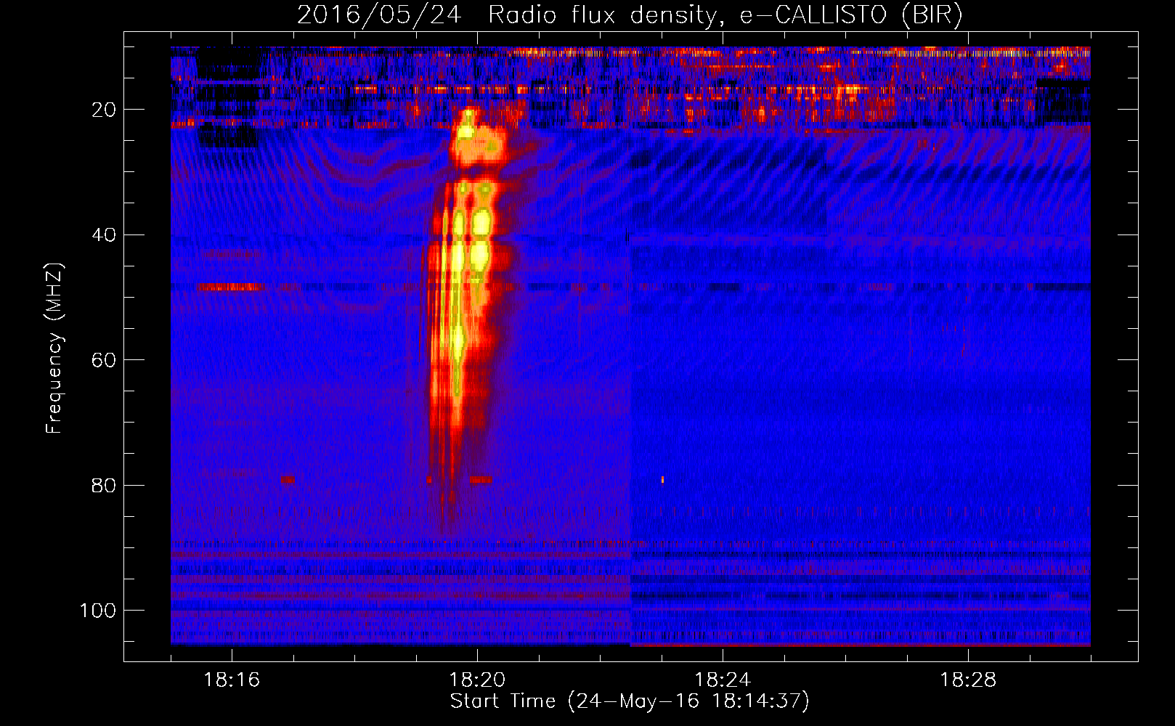Click the 60 frequency tick label

[x=104, y=360]
